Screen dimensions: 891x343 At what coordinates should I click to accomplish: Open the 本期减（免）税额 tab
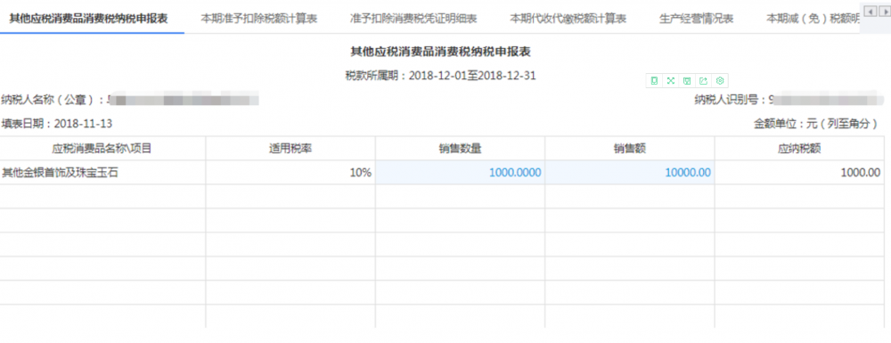(x=813, y=18)
